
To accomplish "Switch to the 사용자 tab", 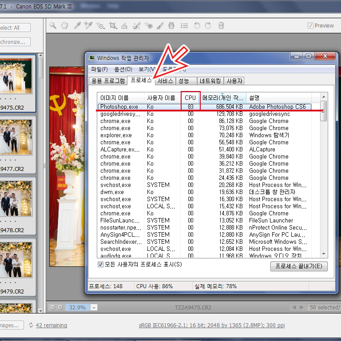I will (234, 81).
